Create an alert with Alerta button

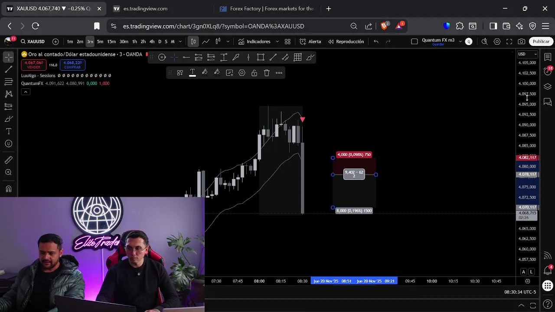click(x=310, y=42)
